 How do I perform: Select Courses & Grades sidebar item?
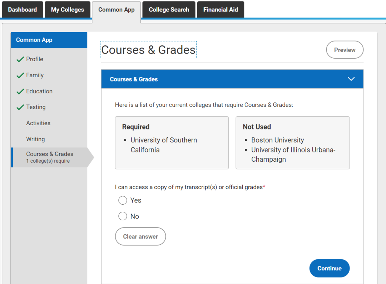[50, 157]
